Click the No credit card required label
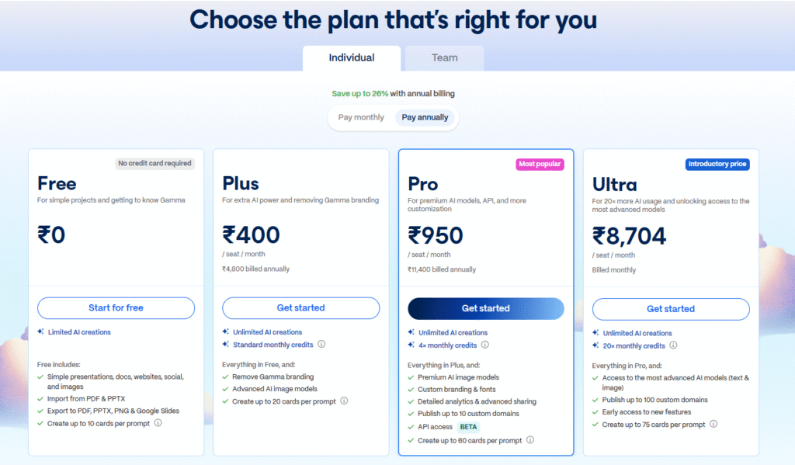The height and width of the screenshot is (465, 795). pos(154,164)
